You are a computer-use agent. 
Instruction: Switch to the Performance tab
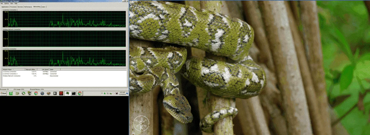click(x=28, y=7)
